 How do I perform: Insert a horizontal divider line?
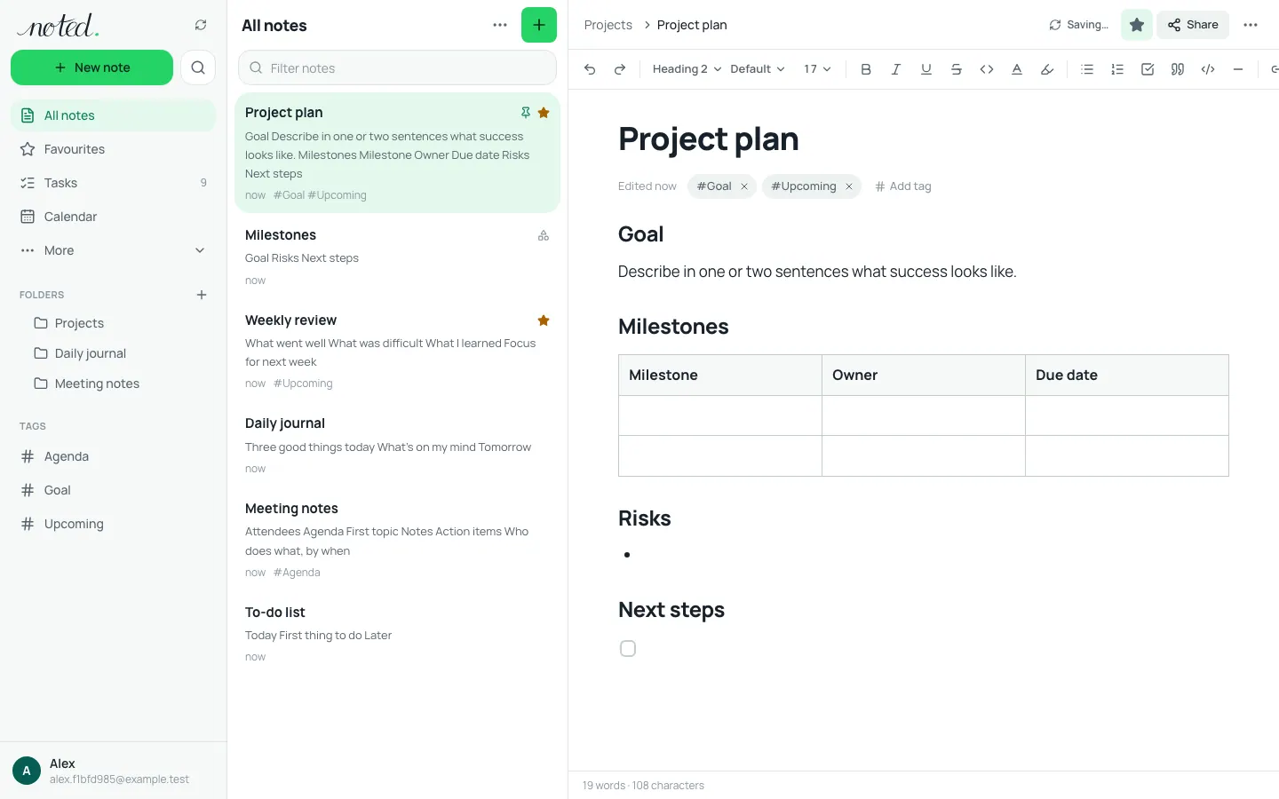(1238, 69)
